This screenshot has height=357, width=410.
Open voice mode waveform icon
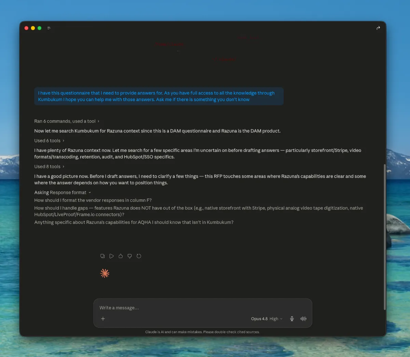click(x=303, y=319)
